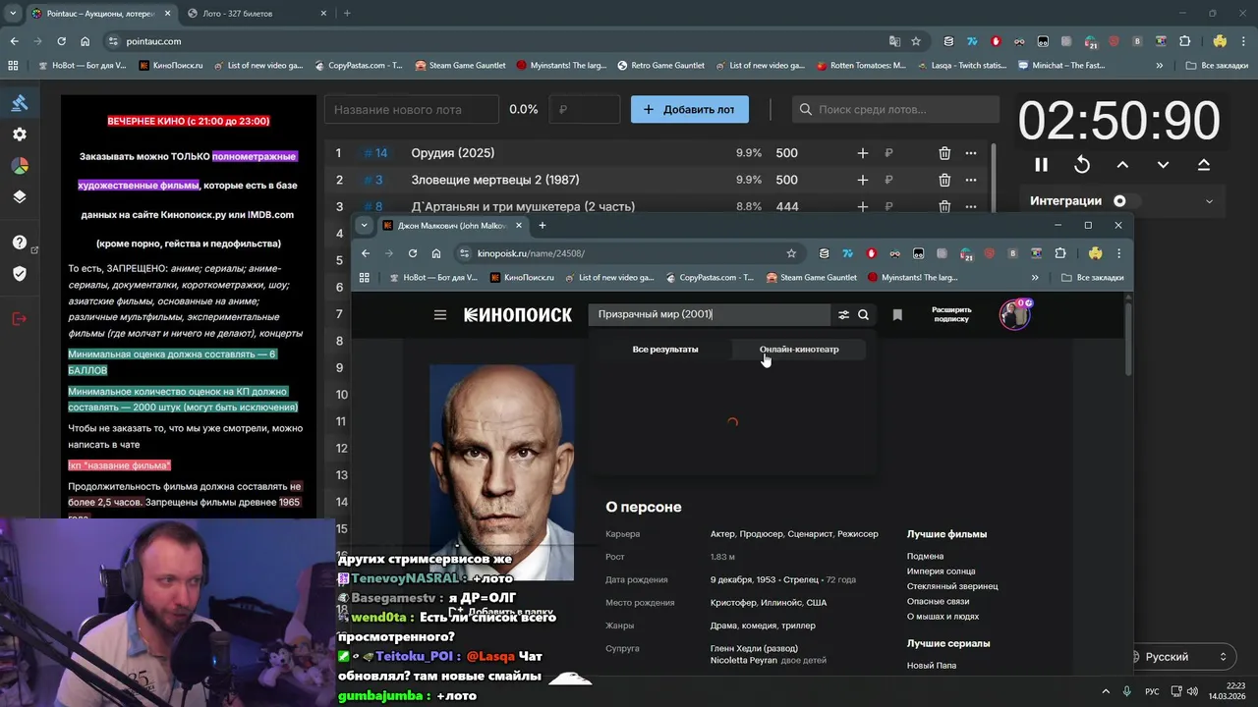Open the auction gavel page in Pointauc sidebar
The width and height of the screenshot is (1258, 707).
[x=20, y=103]
